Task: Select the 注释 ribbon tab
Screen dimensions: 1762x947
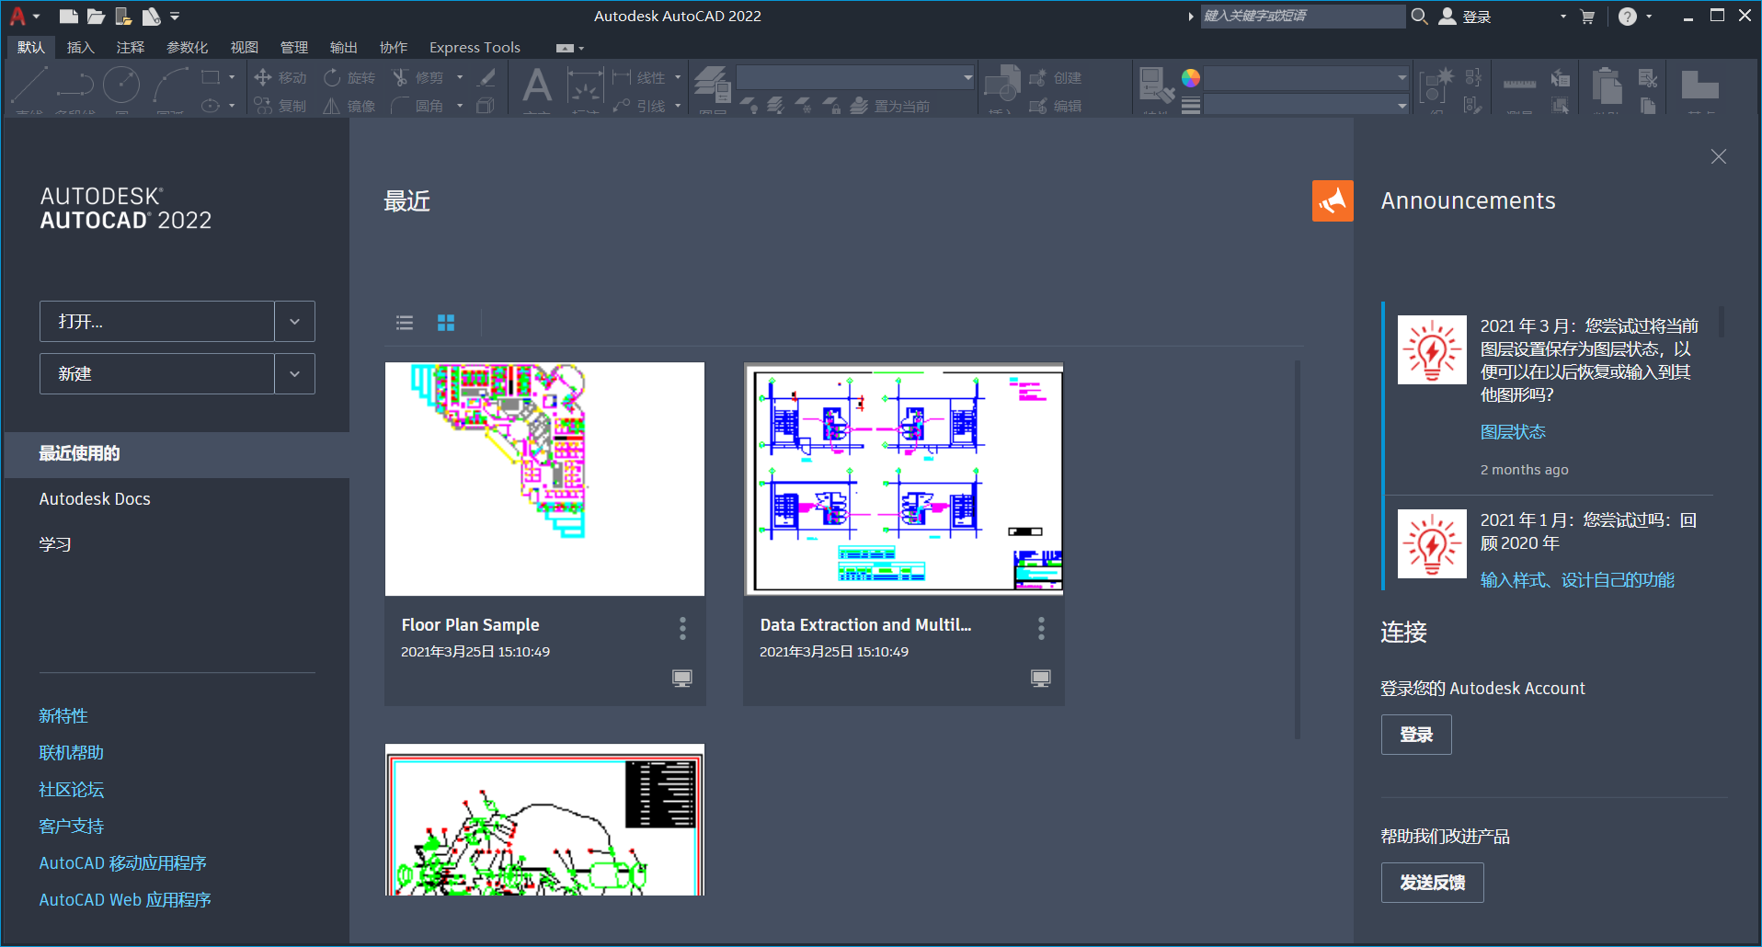Action: click(131, 47)
